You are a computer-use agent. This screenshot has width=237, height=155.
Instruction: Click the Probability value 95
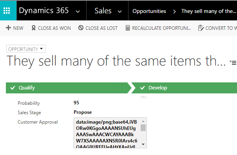click(x=76, y=103)
